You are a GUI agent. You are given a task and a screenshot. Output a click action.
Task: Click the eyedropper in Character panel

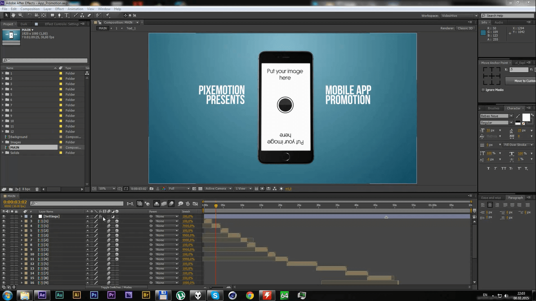click(518, 116)
